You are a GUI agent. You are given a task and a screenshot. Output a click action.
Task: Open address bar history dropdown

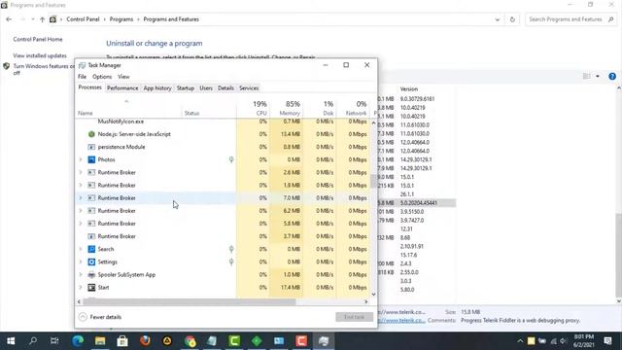[x=497, y=19]
